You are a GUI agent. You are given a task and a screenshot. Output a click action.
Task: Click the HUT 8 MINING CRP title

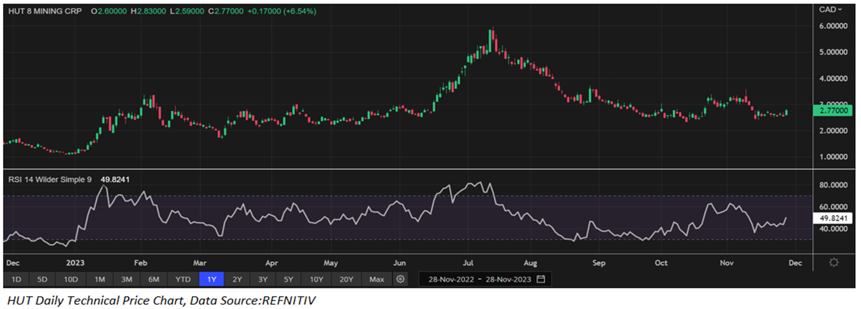click(x=44, y=11)
